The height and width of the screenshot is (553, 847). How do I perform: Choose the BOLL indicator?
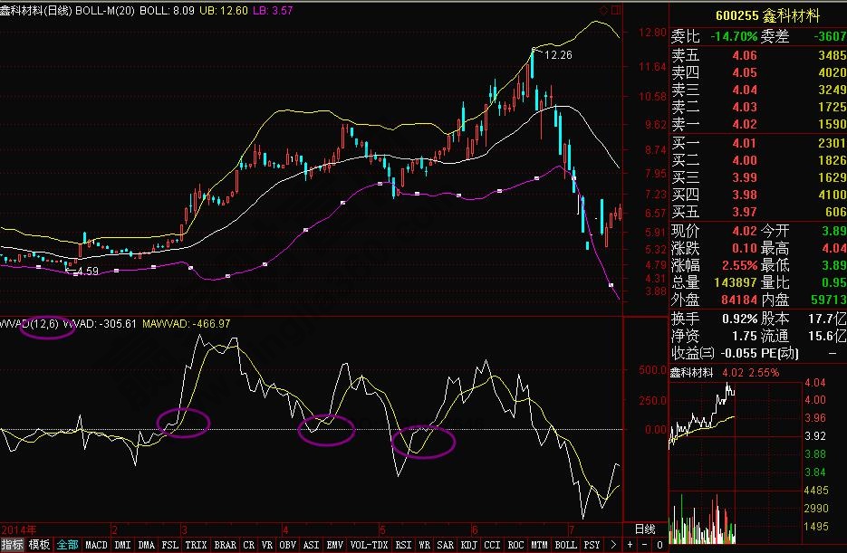[x=565, y=545]
